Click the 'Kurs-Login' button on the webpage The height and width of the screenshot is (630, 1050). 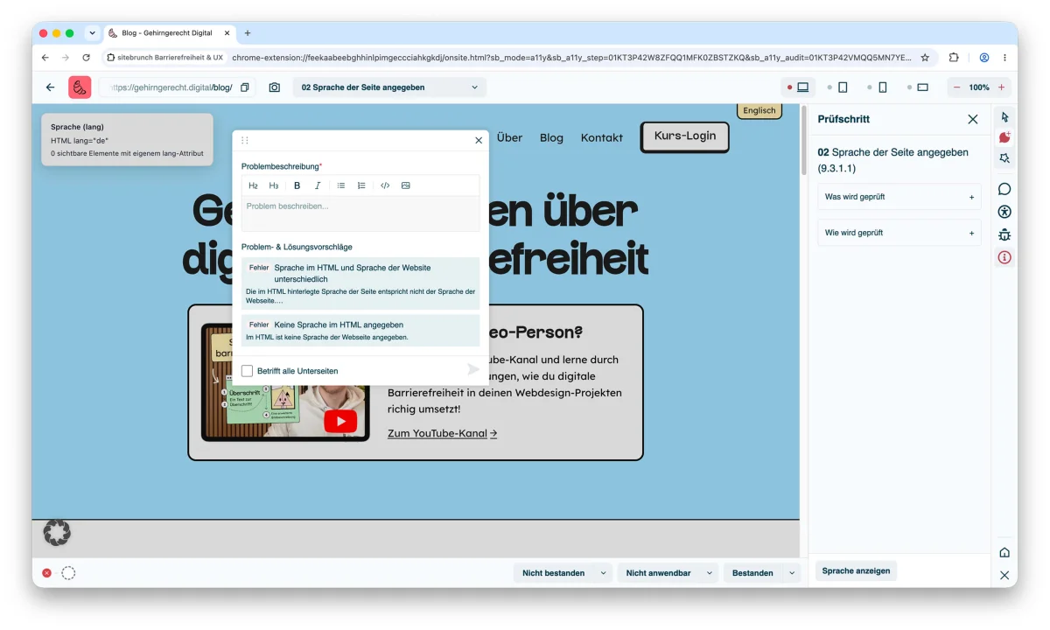pos(685,136)
